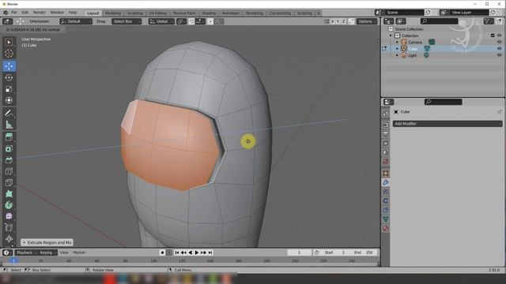Toggle X axis mirror button
The height and width of the screenshot is (284, 506).
point(332,21)
